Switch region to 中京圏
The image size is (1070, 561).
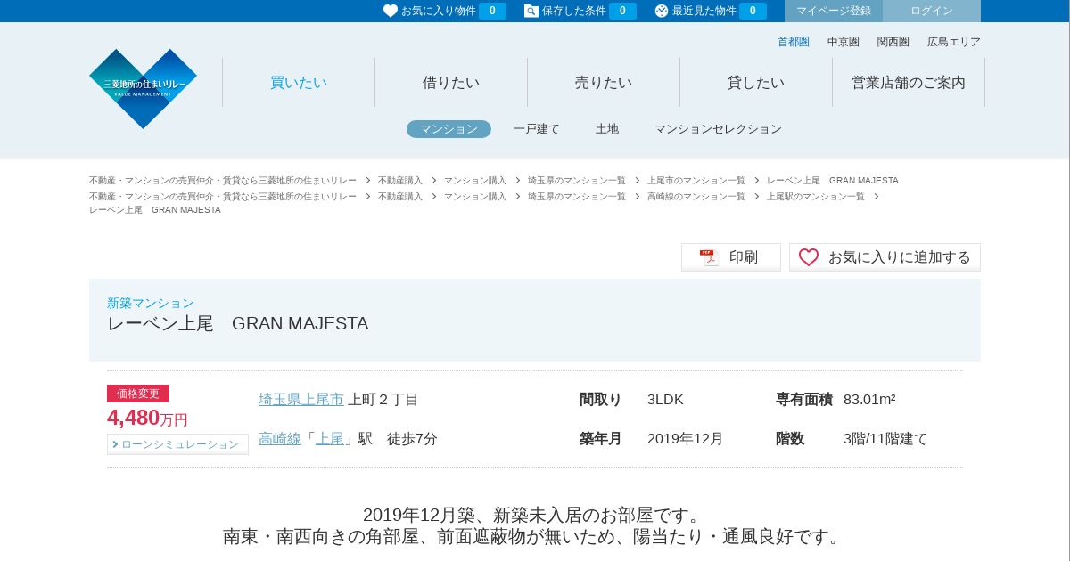click(x=844, y=42)
